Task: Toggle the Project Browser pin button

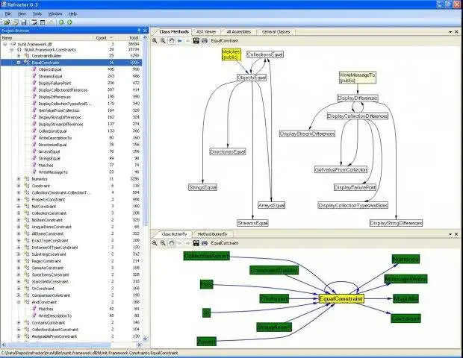Action: tap(139, 31)
